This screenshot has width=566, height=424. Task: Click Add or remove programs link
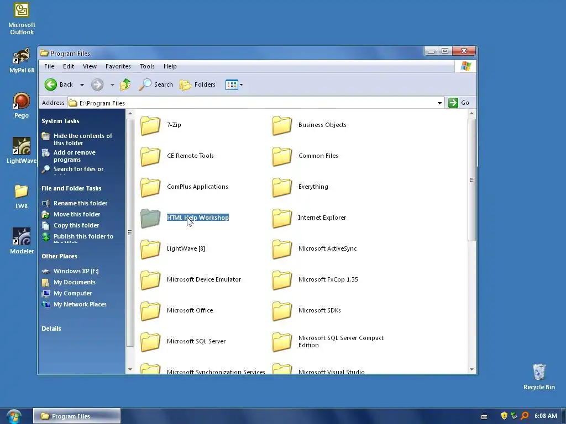(69, 156)
